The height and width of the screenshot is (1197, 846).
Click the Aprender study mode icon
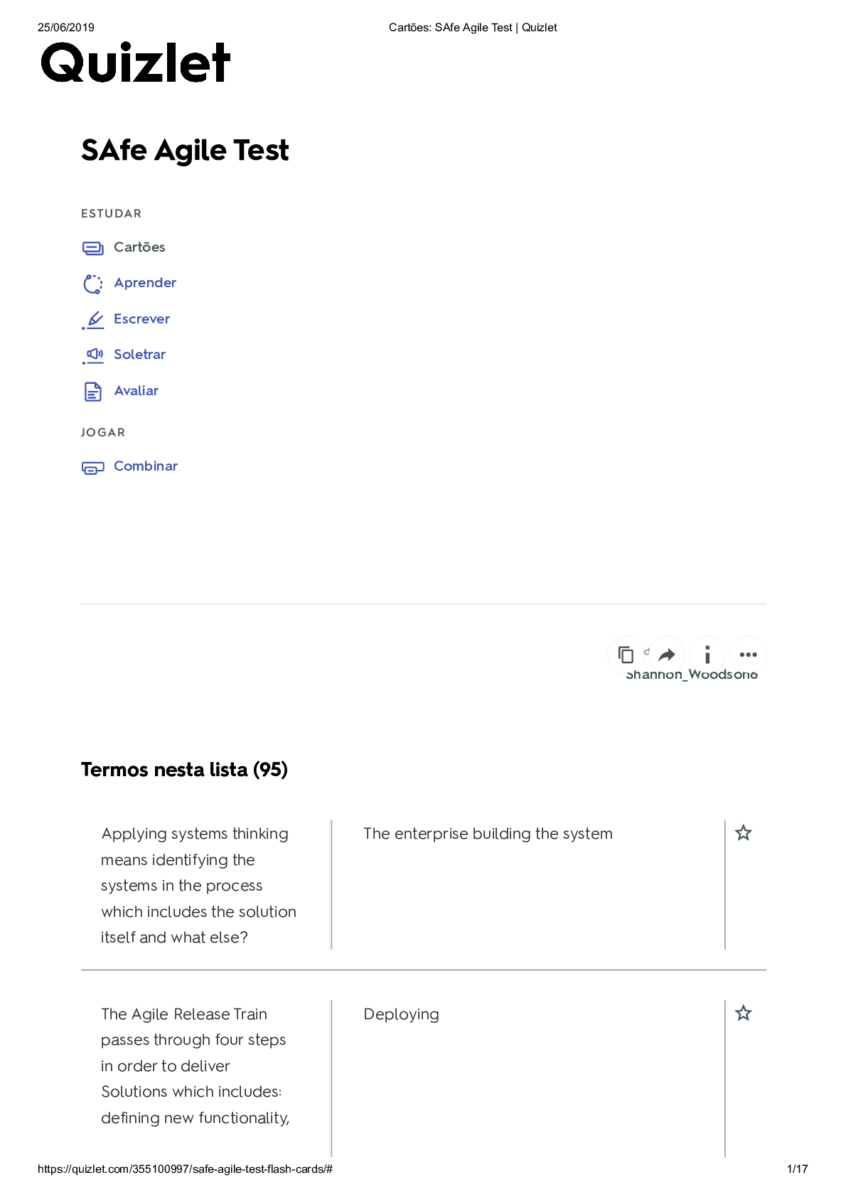coord(92,284)
